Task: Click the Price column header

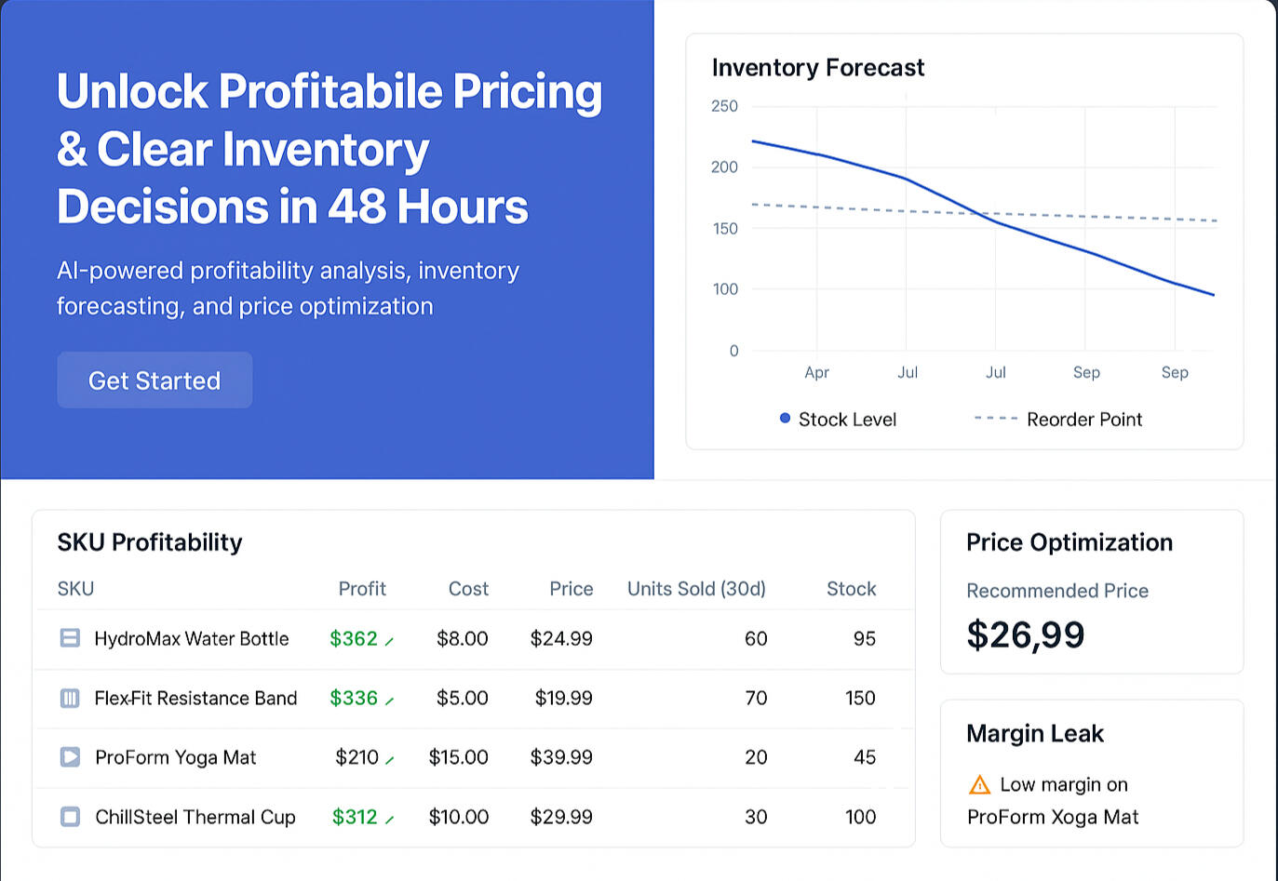Action: pyautogui.click(x=571, y=589)
